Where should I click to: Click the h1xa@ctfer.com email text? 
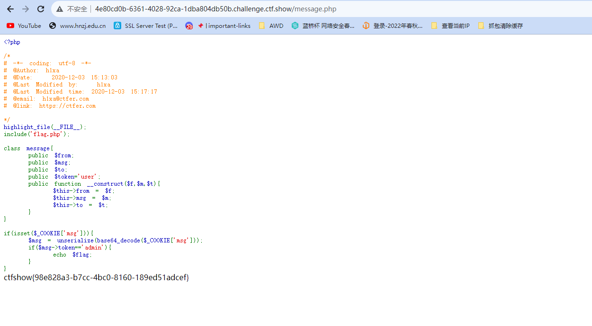tap(65, 99)
